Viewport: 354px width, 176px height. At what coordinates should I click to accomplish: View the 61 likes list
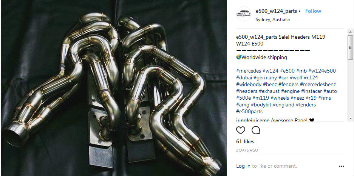coord(245,142)
